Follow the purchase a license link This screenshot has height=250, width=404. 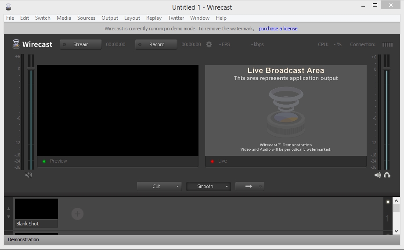tap(278, 29)
